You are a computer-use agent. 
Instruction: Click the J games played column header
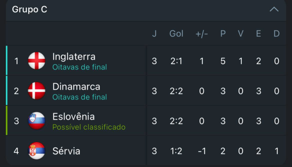pyautogui.click(x=154, y=34)
